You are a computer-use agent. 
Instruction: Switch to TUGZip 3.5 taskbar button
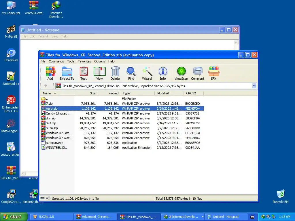coord(51,217)
